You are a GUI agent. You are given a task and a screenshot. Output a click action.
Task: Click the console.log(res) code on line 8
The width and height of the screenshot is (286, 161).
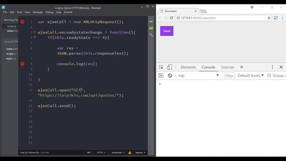click(77, 64)
